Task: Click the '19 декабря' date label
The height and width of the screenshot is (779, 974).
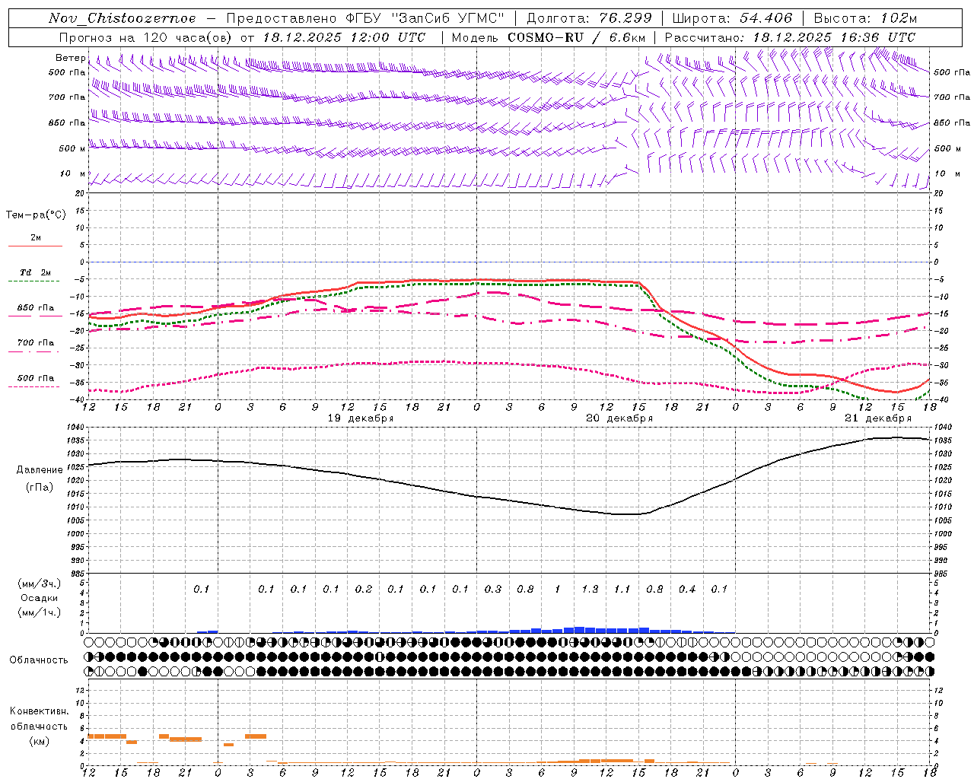Action: (x=361, y=418)
